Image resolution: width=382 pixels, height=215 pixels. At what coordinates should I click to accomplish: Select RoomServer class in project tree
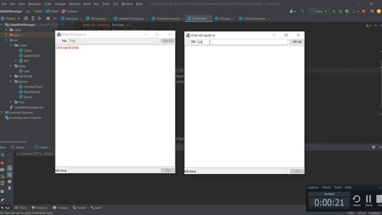tap(29, 92)
